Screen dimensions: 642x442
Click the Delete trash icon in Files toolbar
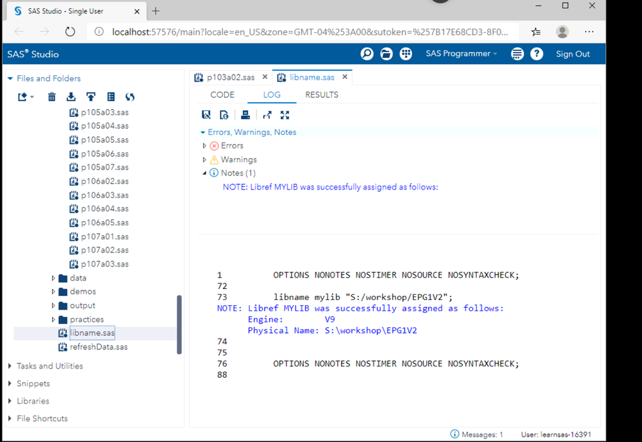coord(51,97)
